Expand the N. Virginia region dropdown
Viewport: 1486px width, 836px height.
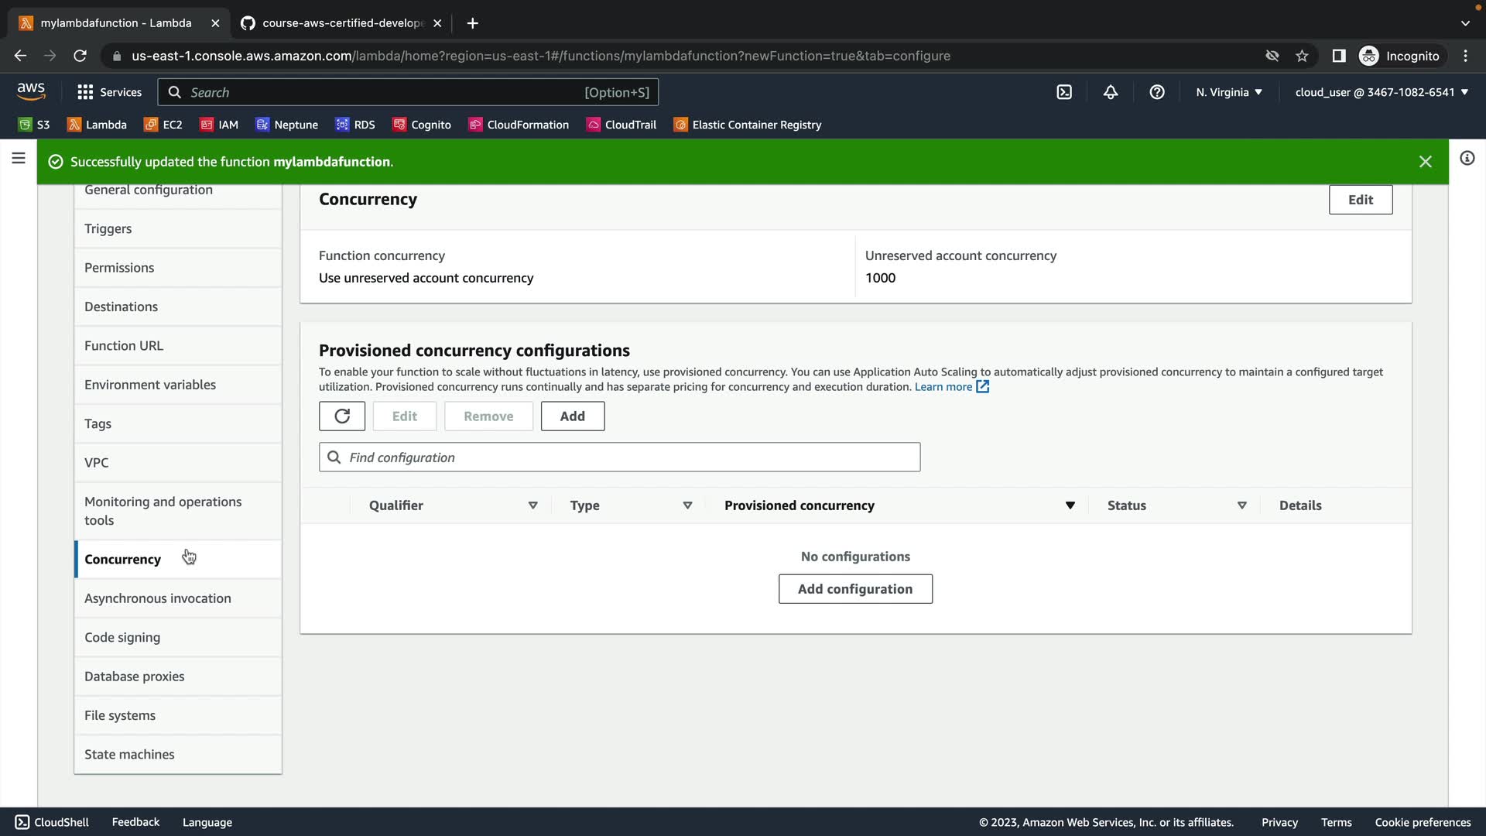pos(1229,92)
